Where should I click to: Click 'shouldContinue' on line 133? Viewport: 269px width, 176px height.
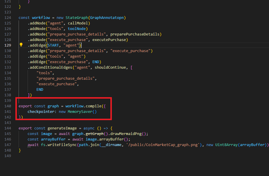110,67
